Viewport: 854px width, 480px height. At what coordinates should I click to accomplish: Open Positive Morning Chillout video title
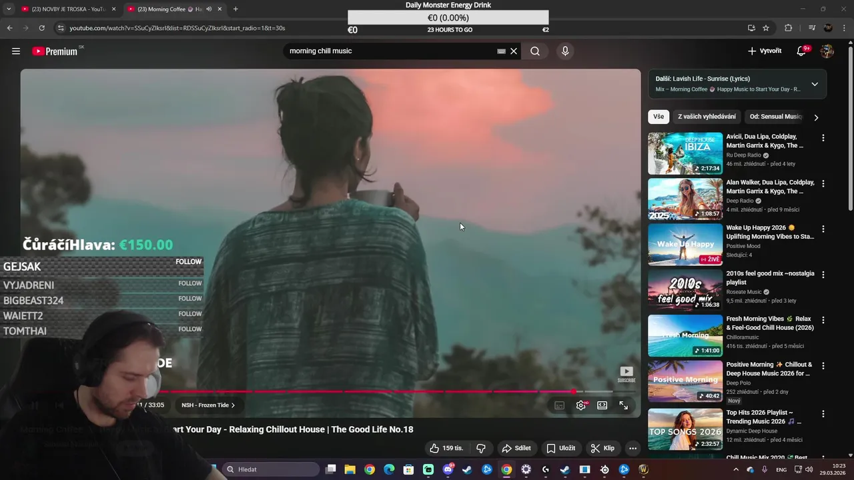[769, 369]
